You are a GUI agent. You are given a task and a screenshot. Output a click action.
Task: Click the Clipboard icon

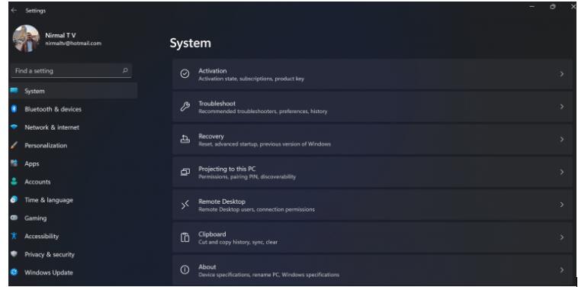[x=185, y=237]
